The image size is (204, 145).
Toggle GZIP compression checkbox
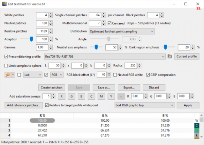148,75
